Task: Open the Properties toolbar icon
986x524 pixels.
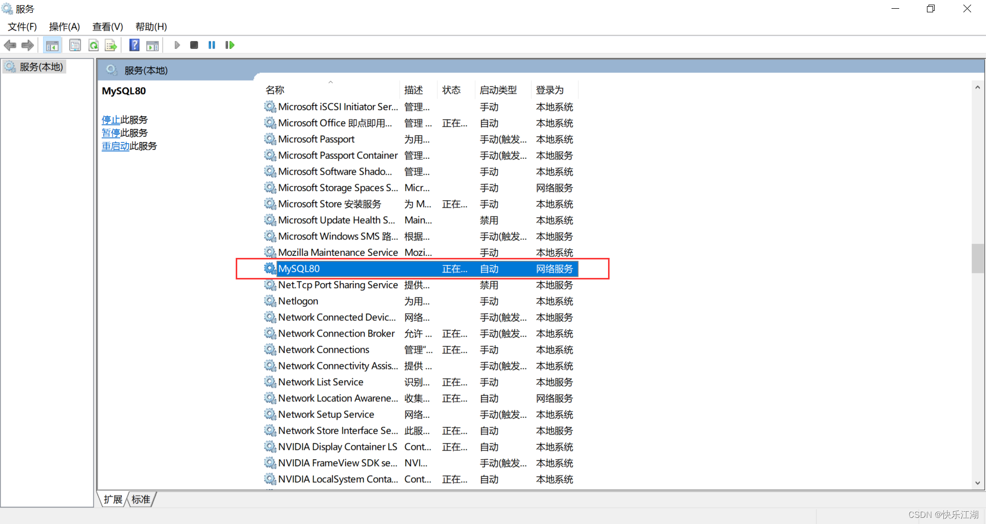Action: [x=75, y=45]
